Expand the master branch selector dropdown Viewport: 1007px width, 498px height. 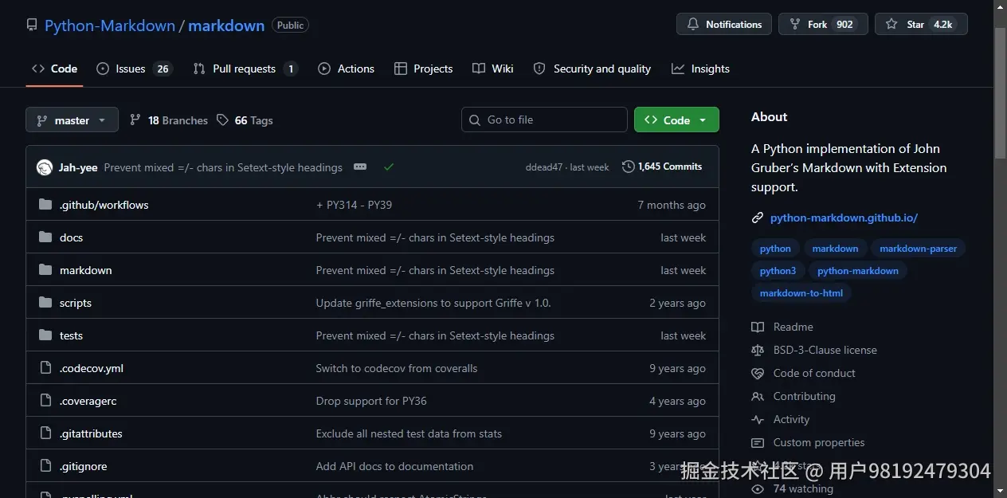(x=72, y=120)
